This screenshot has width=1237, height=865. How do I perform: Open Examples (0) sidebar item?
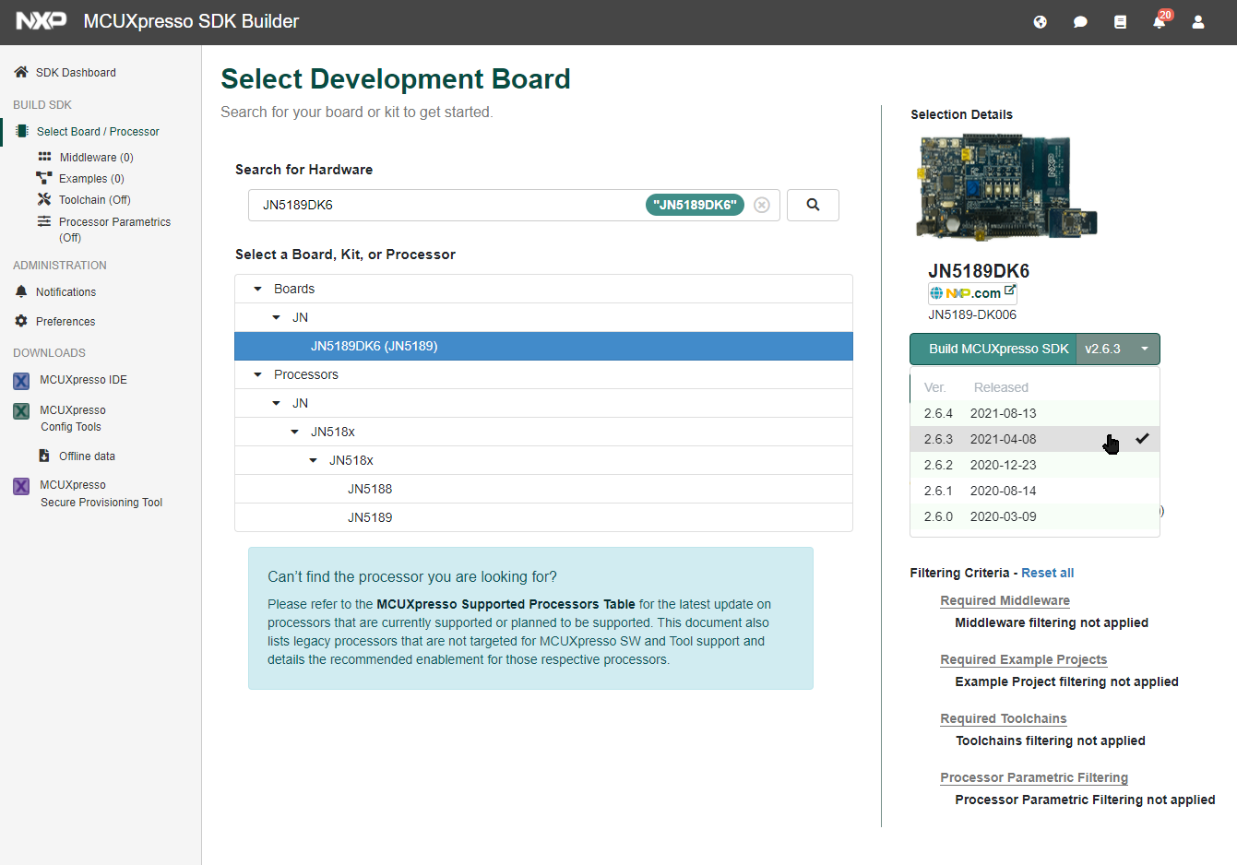91,179
